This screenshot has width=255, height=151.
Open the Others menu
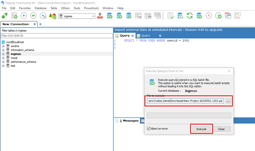[x=65, y=8]
